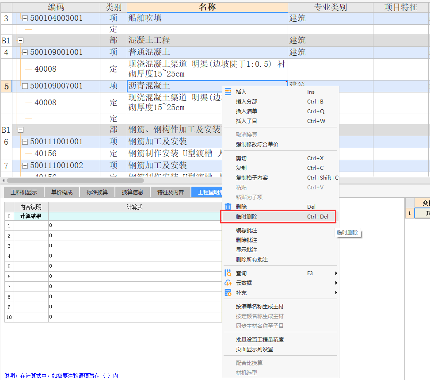Switch to the 特征及内容 tab
The image size is (430, 380).
pos(170,192)
